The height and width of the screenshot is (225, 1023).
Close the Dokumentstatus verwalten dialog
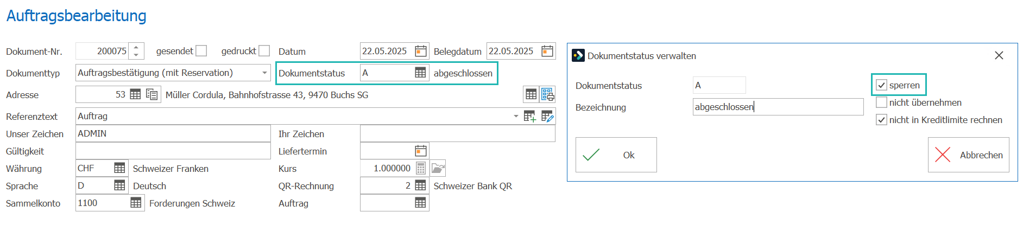pyautogui.click(x=999, y=55)
